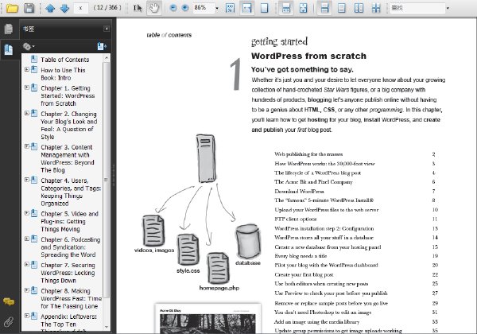Select Chapter 7. Securing WordPress bookmark
This screenshot has width=477, height=334.
pos(68,273)
